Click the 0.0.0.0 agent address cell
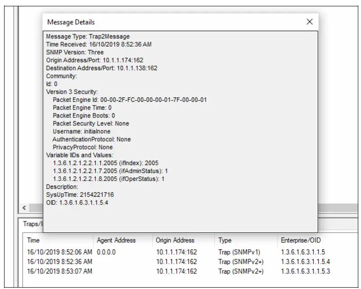 [x=106, y=252]
